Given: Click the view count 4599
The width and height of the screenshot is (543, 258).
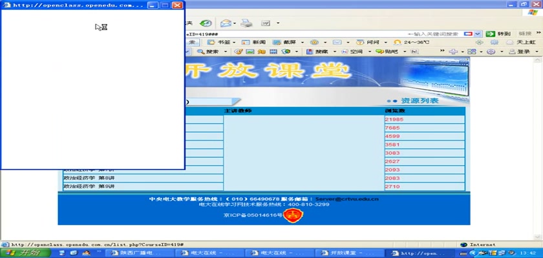Looking at the screenshot, I should click(392, 136).
